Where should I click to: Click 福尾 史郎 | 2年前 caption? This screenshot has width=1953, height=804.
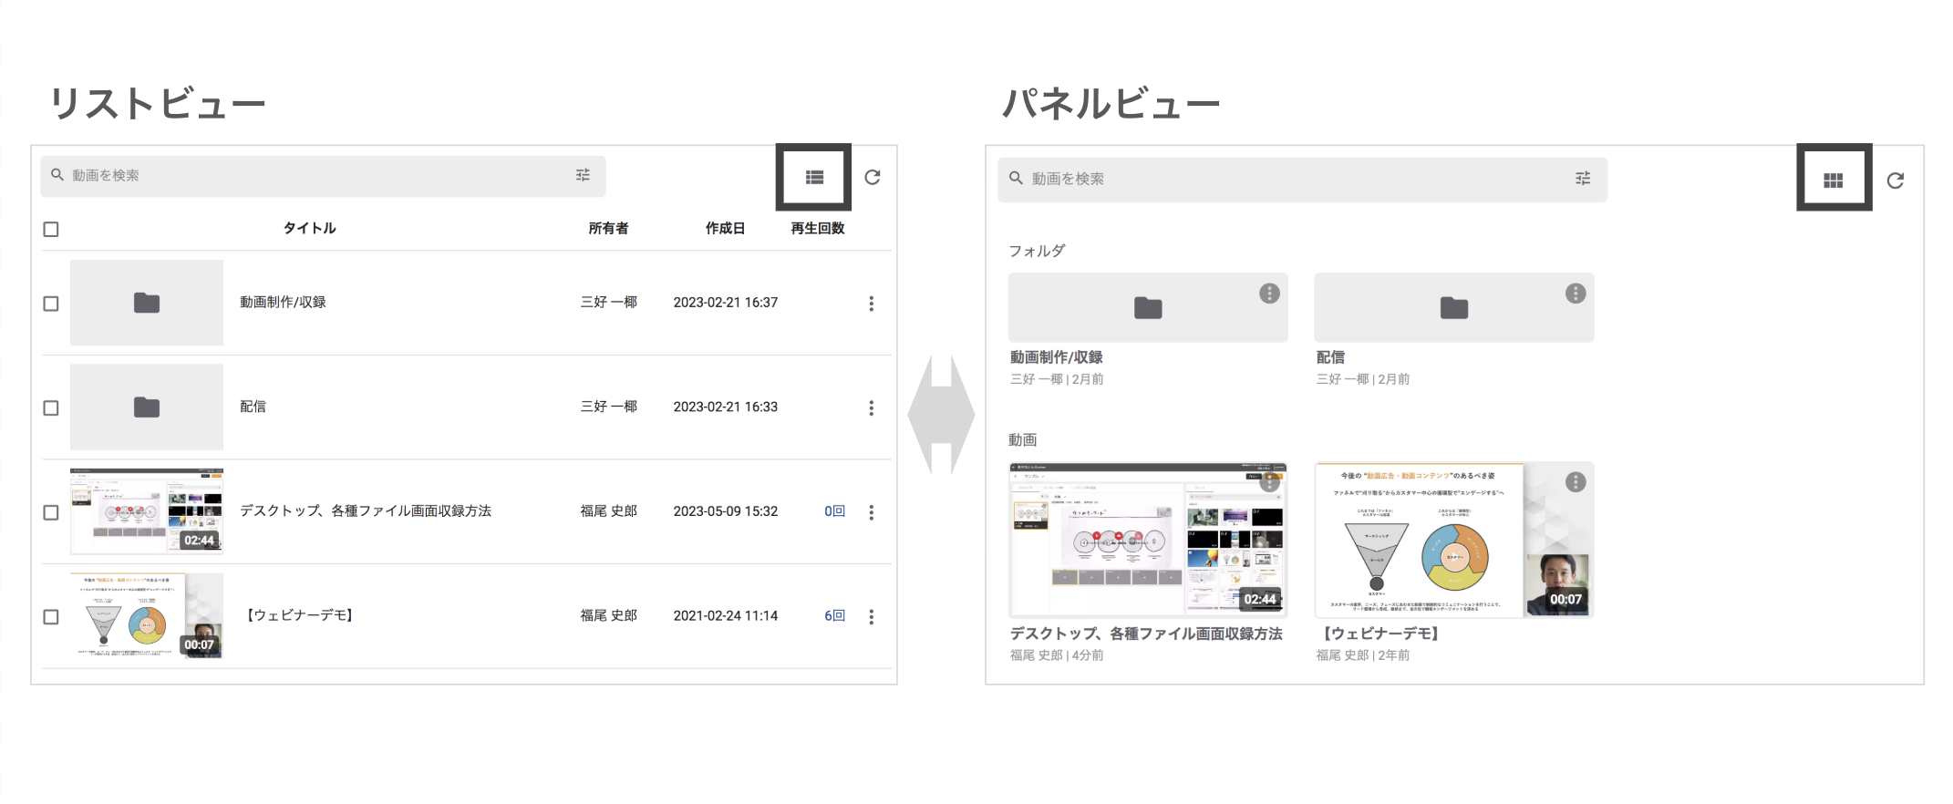pyautogui.click(x=1363, y=655)
